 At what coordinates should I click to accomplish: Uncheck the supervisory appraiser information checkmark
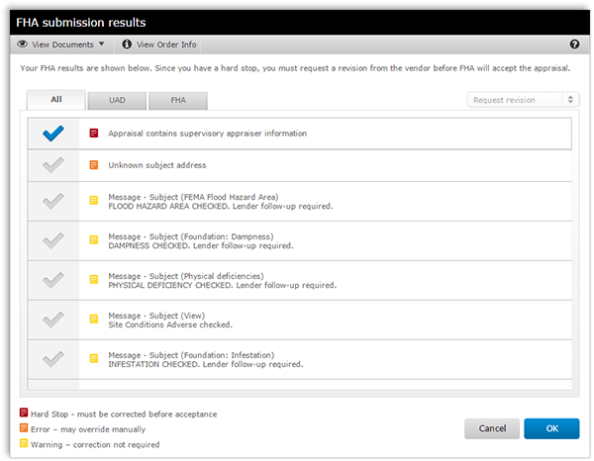click(53, 133)
